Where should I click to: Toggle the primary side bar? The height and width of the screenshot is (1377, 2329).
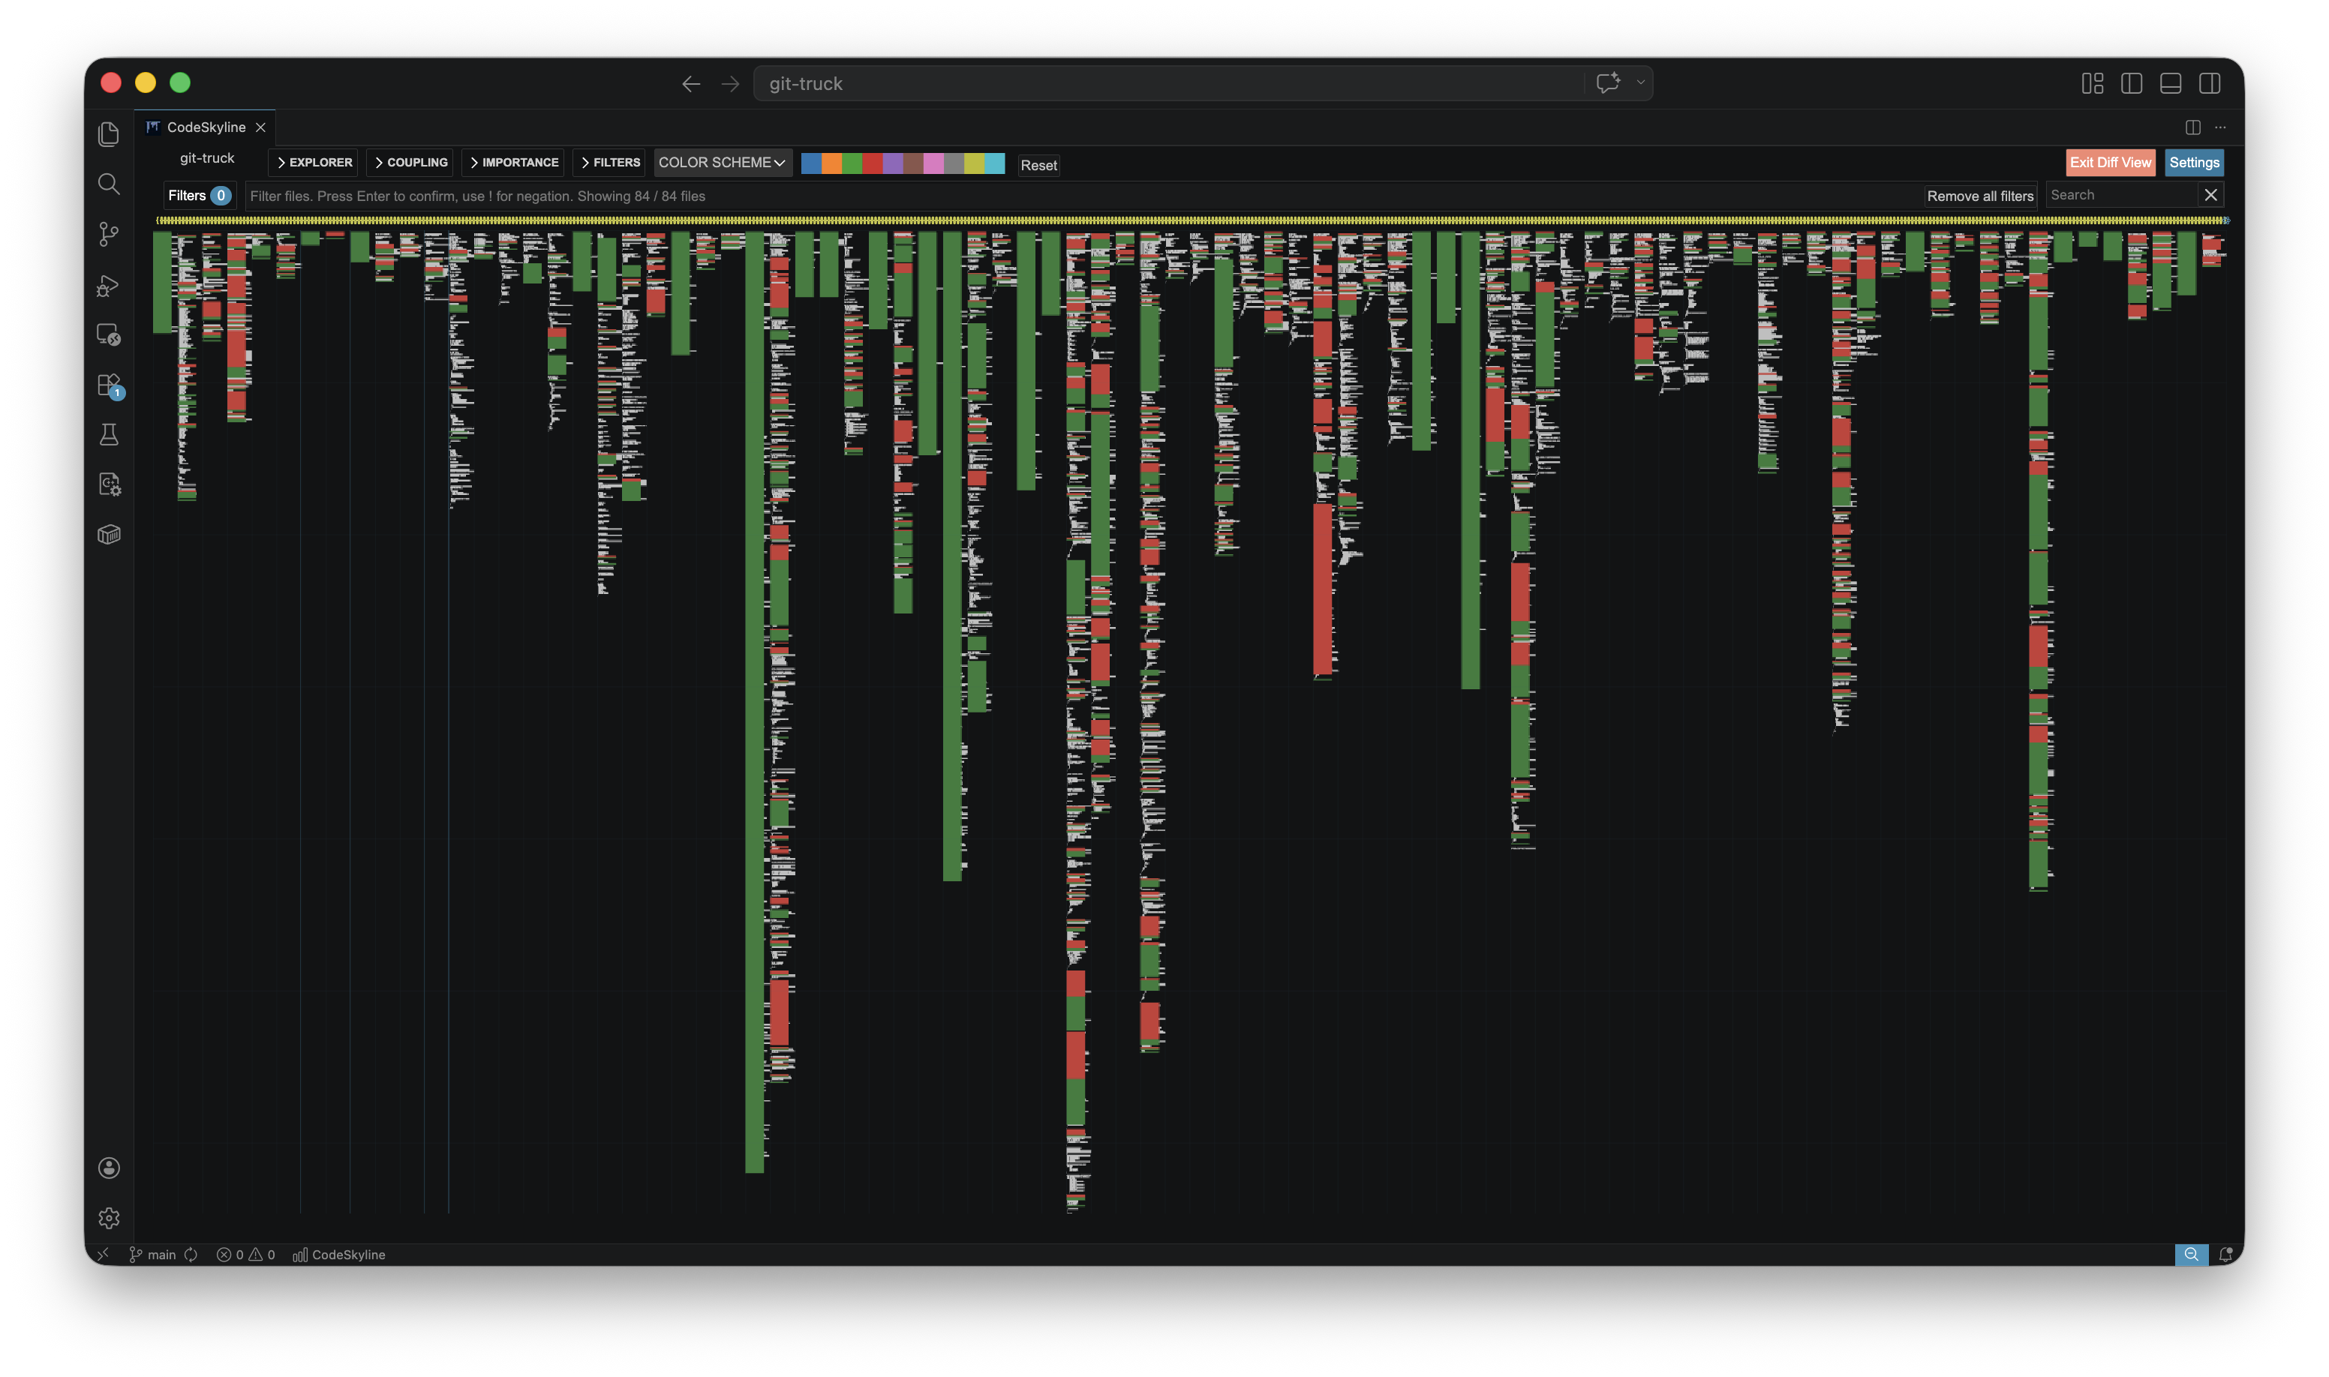pos(2131,83)
